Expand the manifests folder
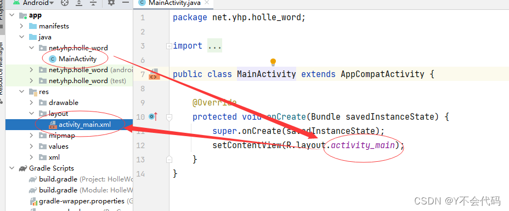 [x=22, y=26]
